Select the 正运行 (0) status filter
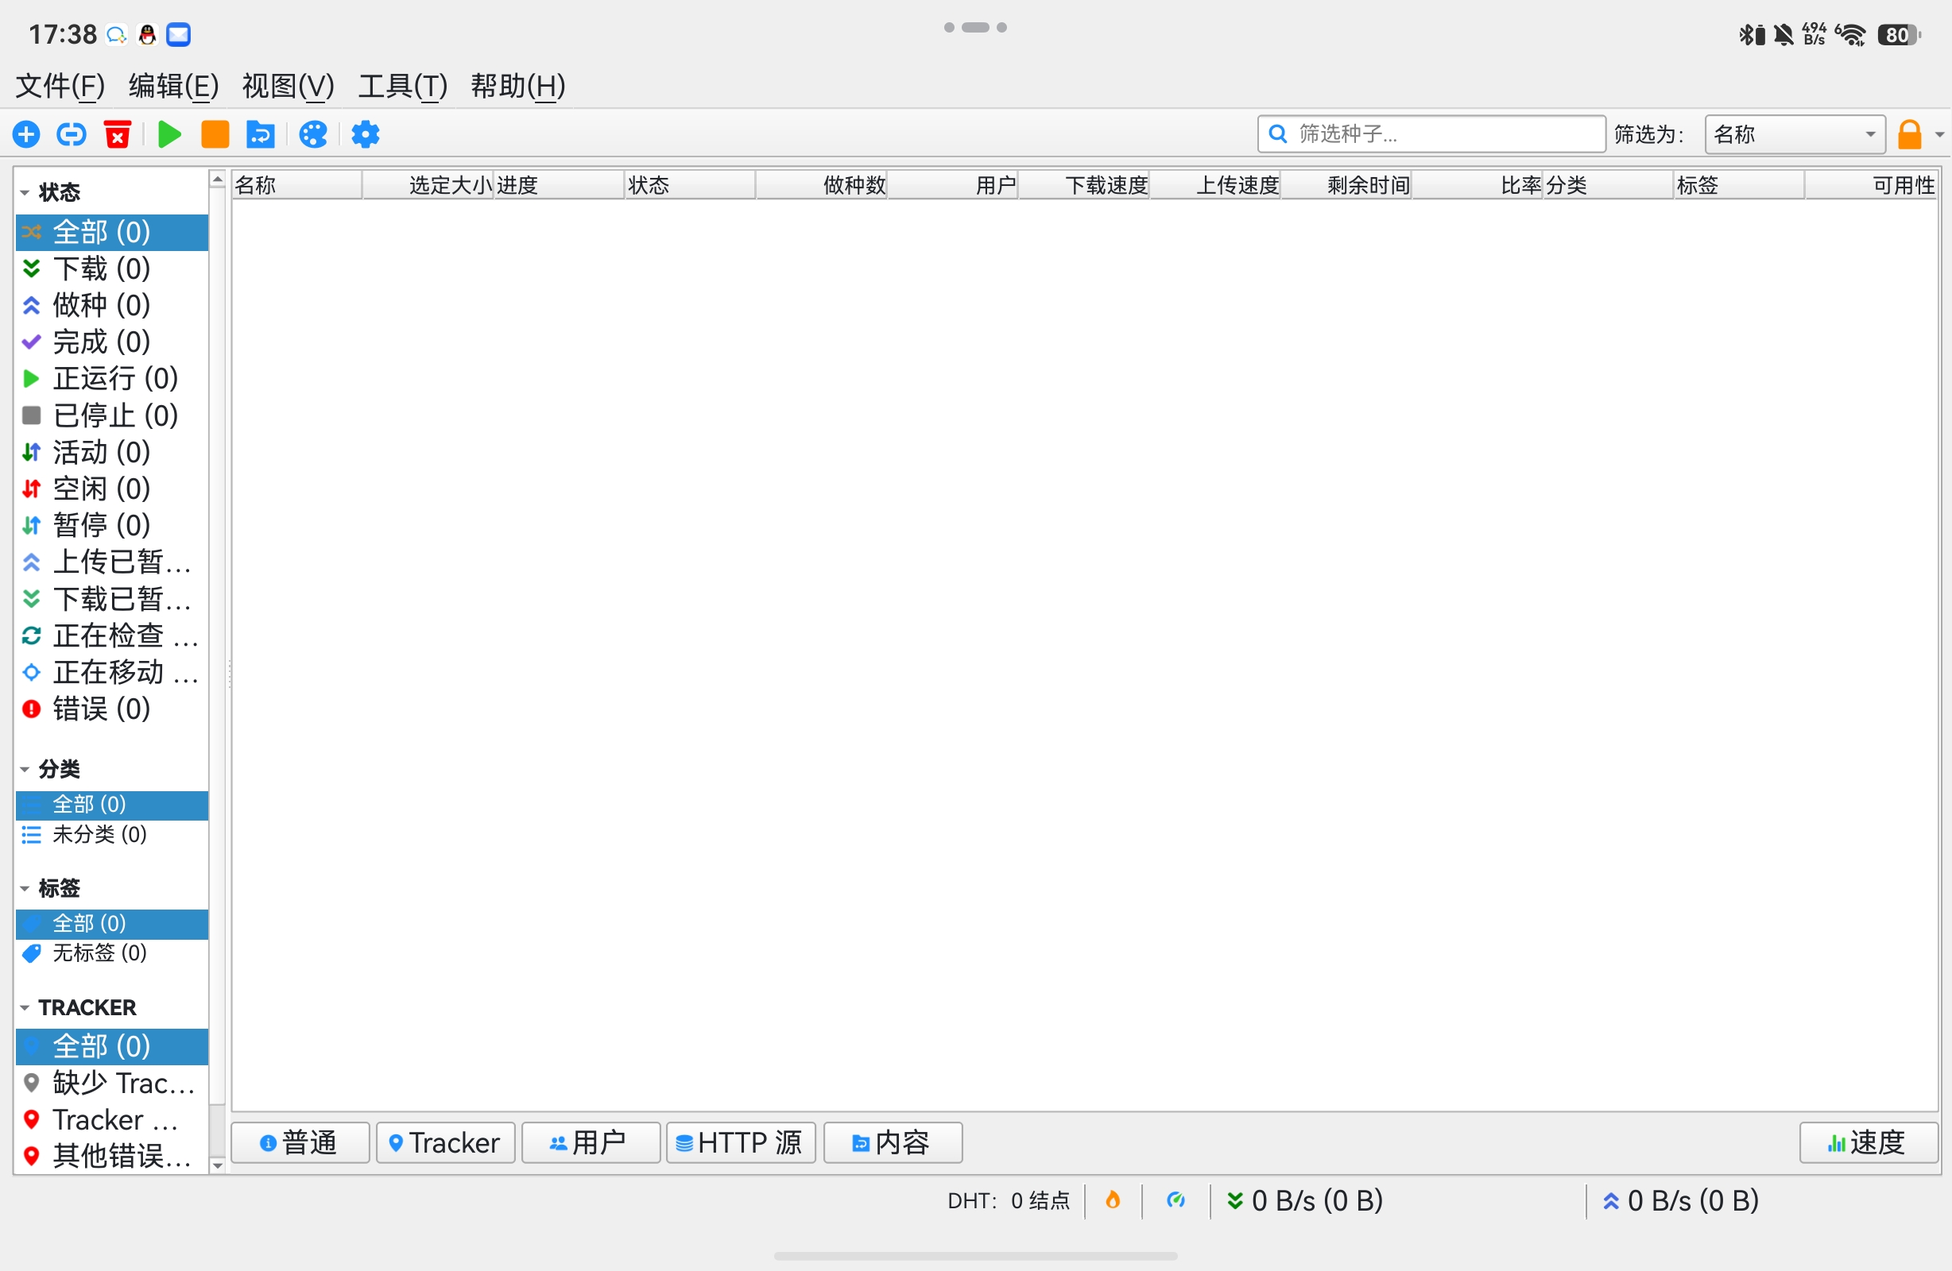Image resolution: width=1952 pixels, height=1271 pixels. coord(111,378)
